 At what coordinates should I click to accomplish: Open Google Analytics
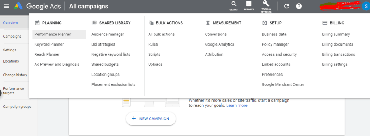tap(219, 44)
